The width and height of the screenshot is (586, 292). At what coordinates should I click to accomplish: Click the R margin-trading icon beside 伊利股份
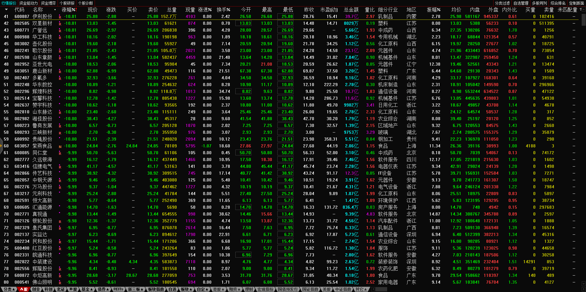(x=60, y=17)
